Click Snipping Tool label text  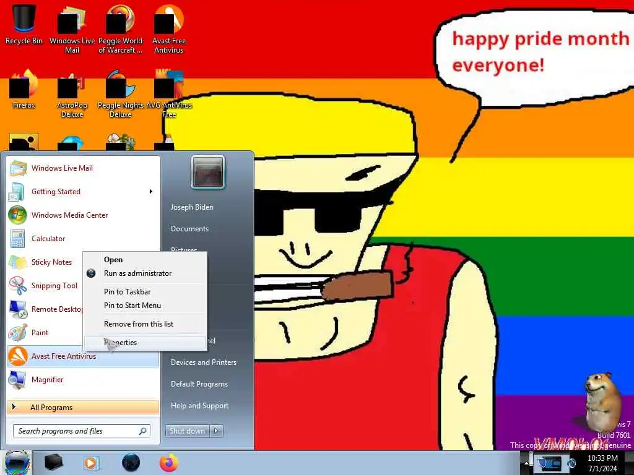tap(54, 286)
